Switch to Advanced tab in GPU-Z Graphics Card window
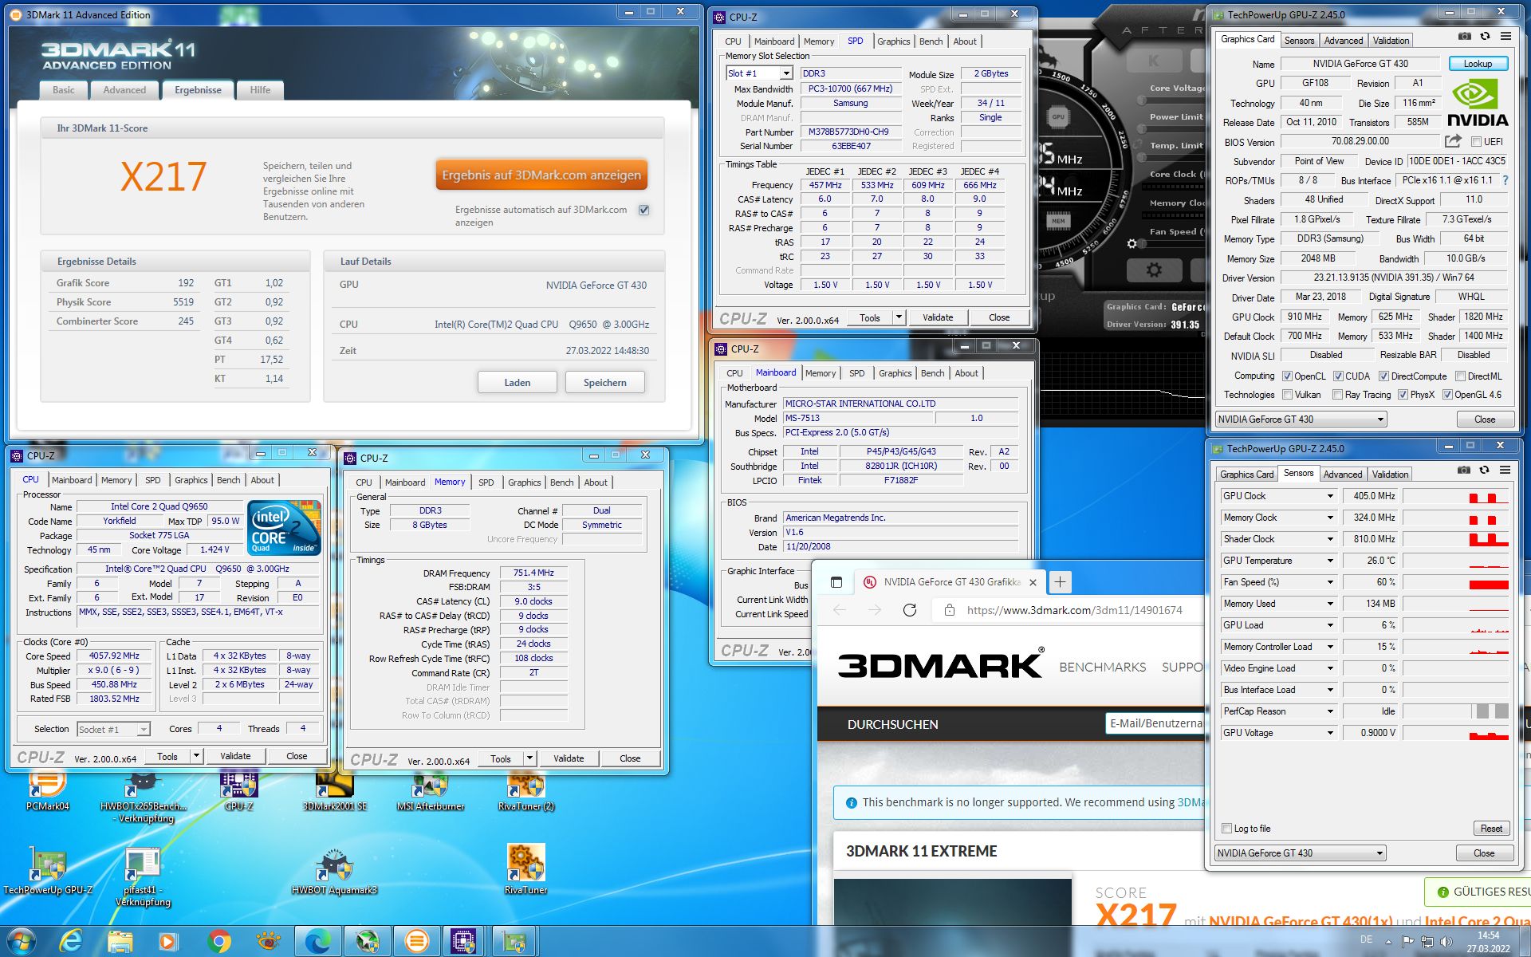The image size is (1531, 957). click(1344, 41)
